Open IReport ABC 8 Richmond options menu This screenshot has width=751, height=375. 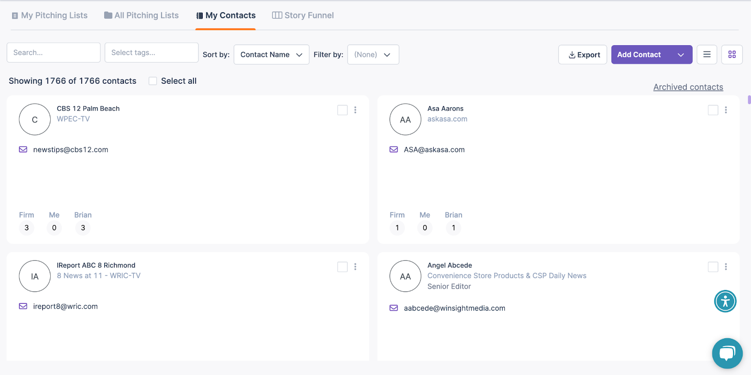tap(355, 267)
